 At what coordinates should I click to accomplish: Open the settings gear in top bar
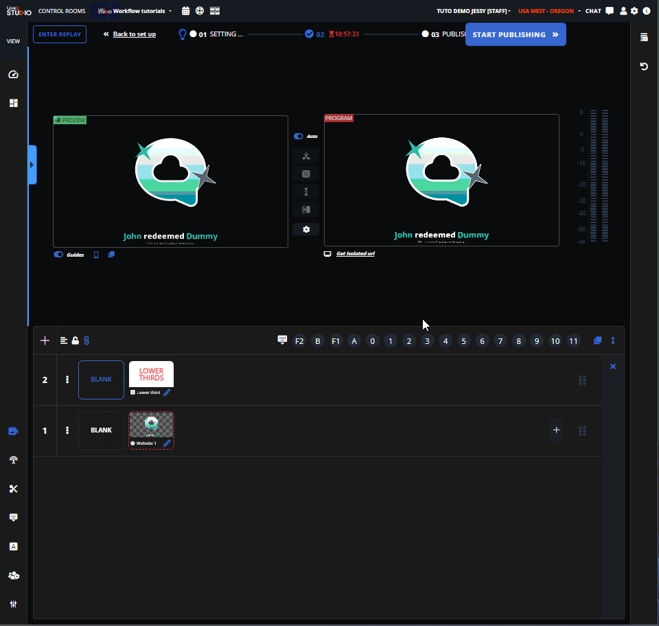tap(634, 11)
